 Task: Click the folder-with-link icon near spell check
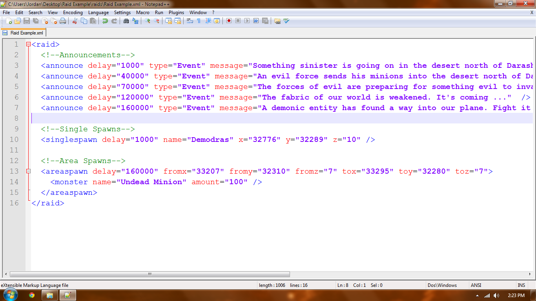click(x=277, y=21)
